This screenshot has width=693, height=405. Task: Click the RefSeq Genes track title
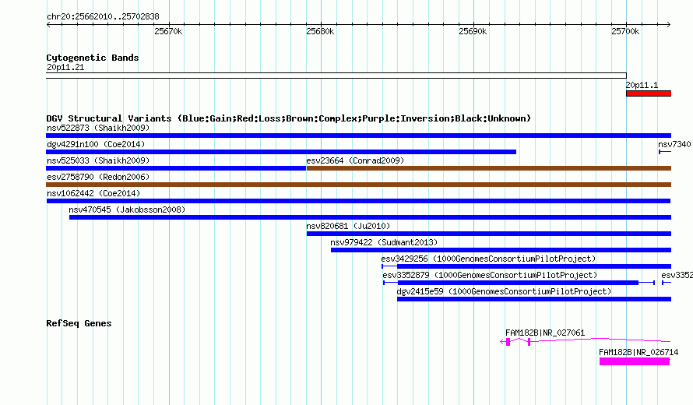[79, 323]
